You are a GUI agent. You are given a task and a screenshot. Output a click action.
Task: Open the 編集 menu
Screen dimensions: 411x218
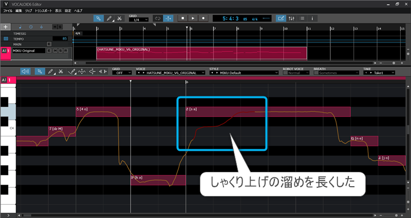coord(18,11)
